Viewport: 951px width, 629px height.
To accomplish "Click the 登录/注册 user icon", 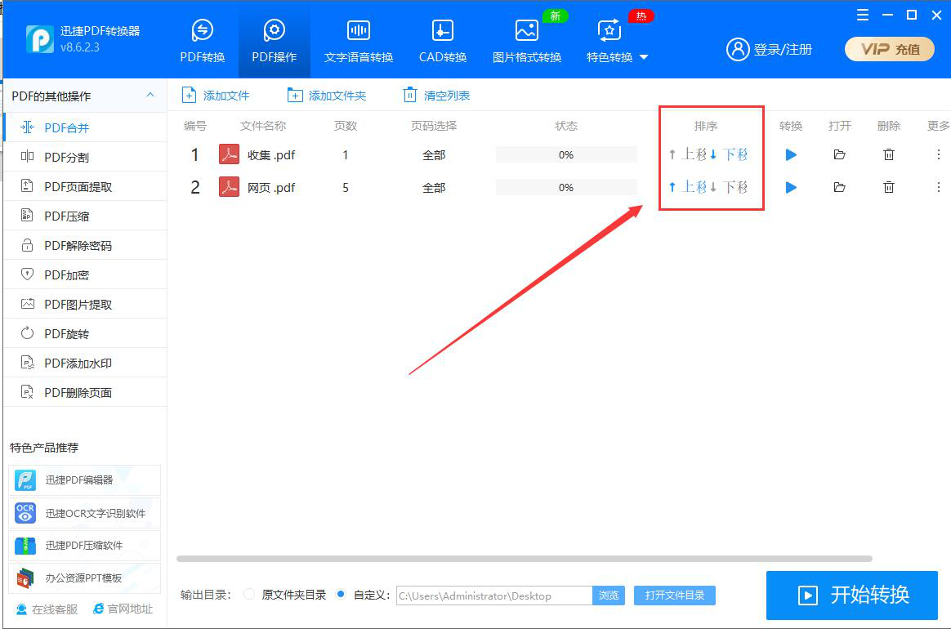I will click(738, 49).
